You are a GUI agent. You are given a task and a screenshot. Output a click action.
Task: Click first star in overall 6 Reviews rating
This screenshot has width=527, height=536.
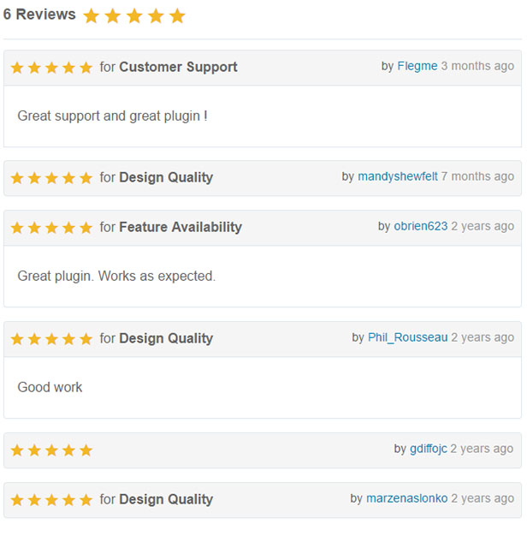tap(92, 16)
